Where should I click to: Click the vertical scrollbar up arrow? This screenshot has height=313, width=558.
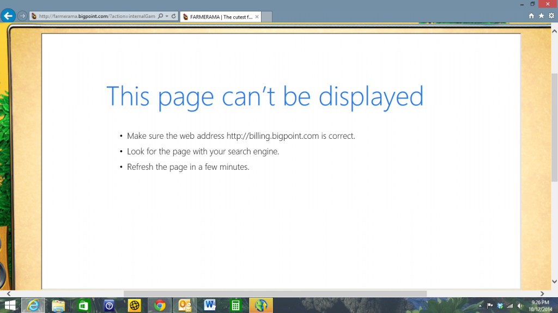coord(554,32)
